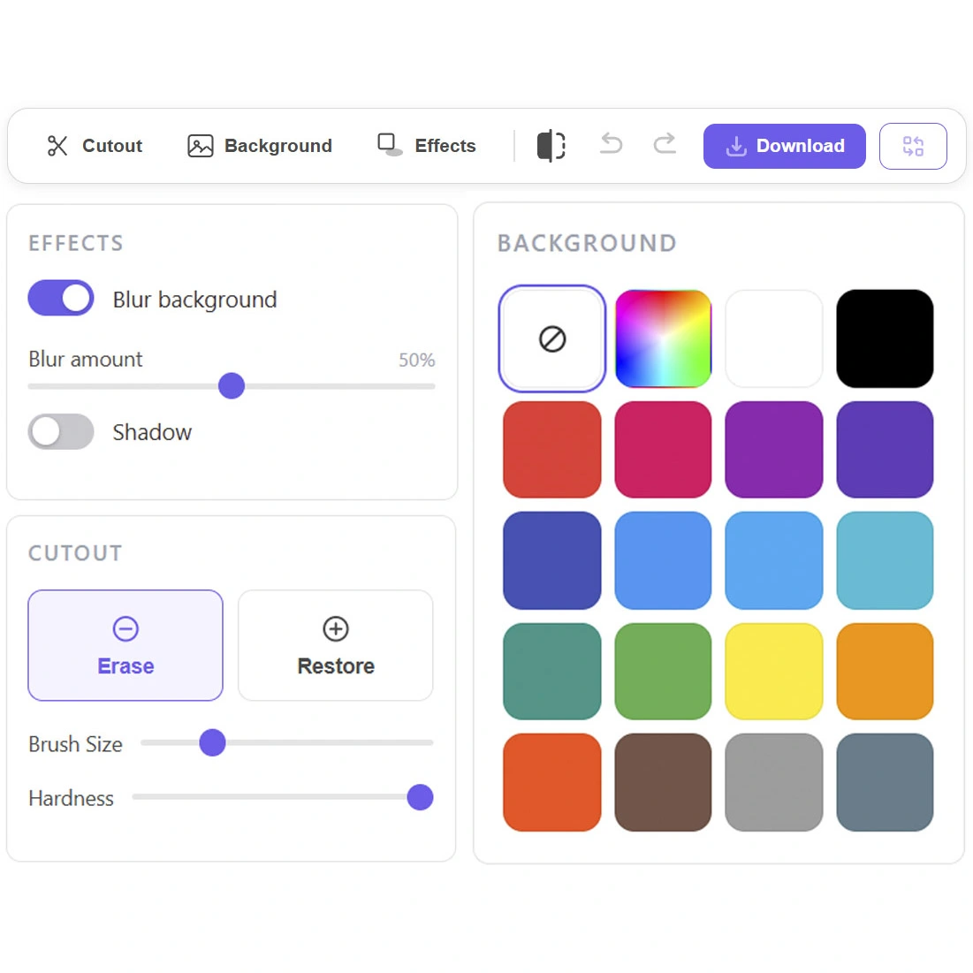Viewport: 973px width, 973px height.
Task: Open the Cutout tab in the toolbar
Action: pos(95,146)
